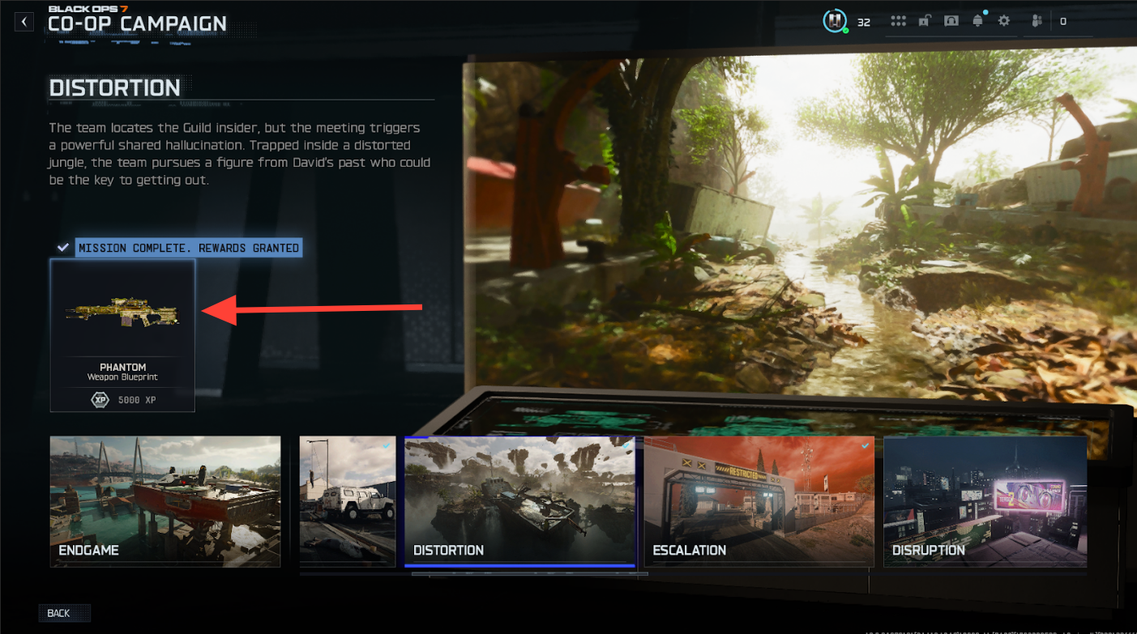Open the nine-dot grid menu
This screenshot has width=1137, height=634.
(898, 21)
